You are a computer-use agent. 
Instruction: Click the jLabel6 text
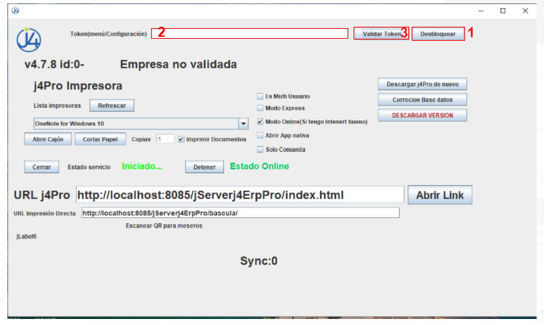point(26,237)
